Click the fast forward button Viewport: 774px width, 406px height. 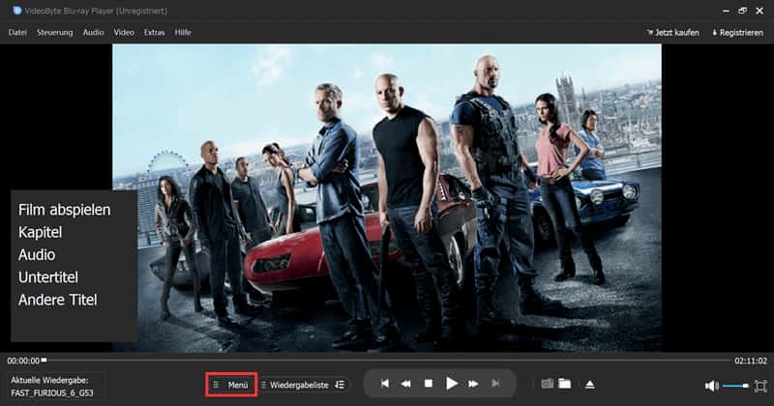pyautogui.click(x=473, y=384)
